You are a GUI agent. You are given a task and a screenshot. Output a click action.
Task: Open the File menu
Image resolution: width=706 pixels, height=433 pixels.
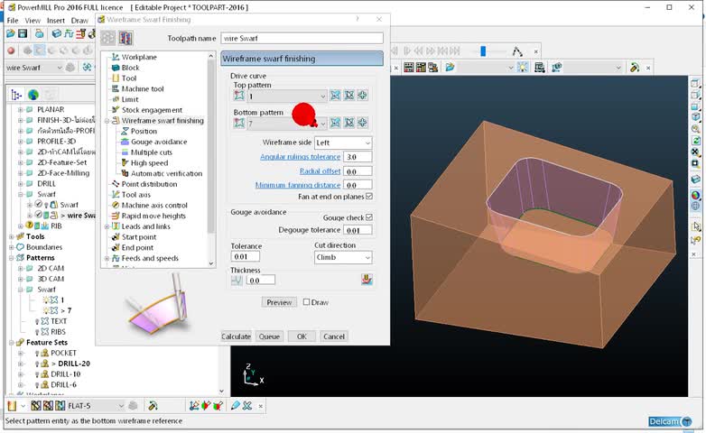pos(12,20)
